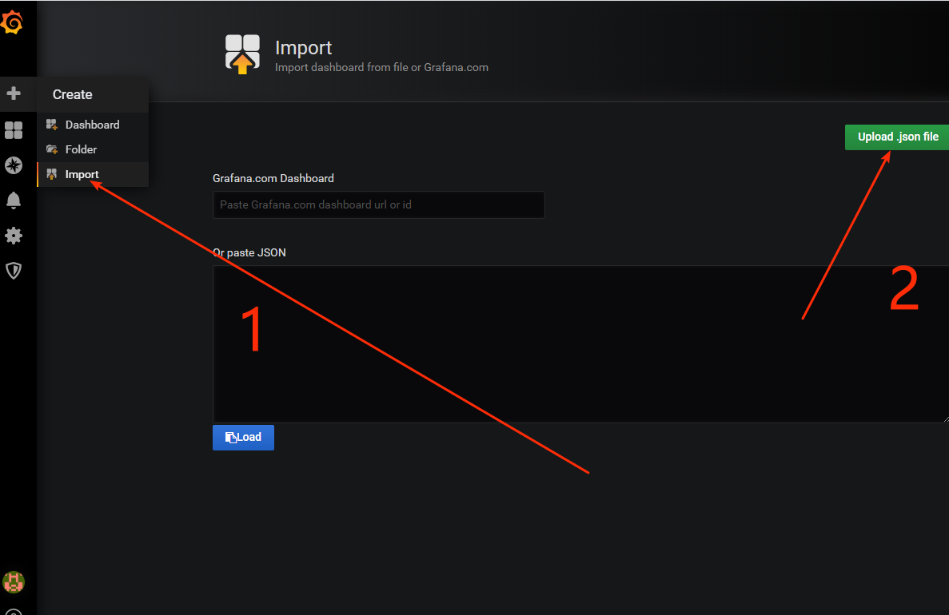This screenshot has height=615, width=949.
Task: Open the Configuration gear icon
Action: pos(14,236)
